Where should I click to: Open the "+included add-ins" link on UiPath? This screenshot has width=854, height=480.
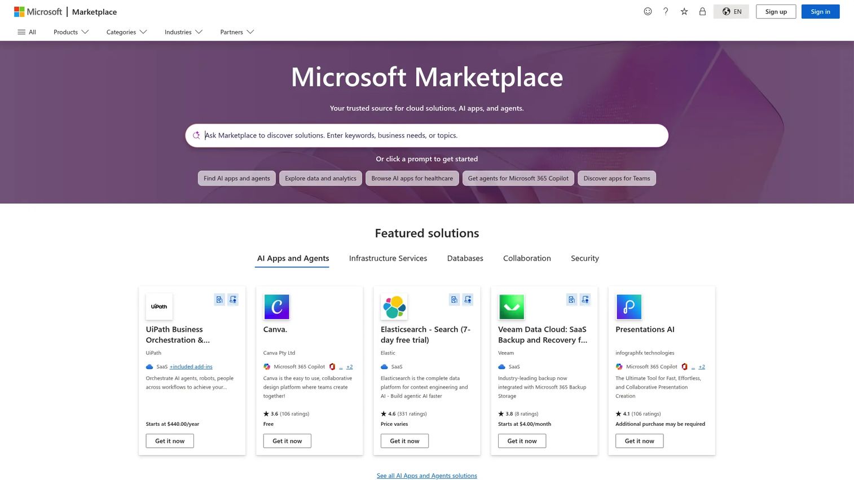pyautogui.click(x=191, y=367)
